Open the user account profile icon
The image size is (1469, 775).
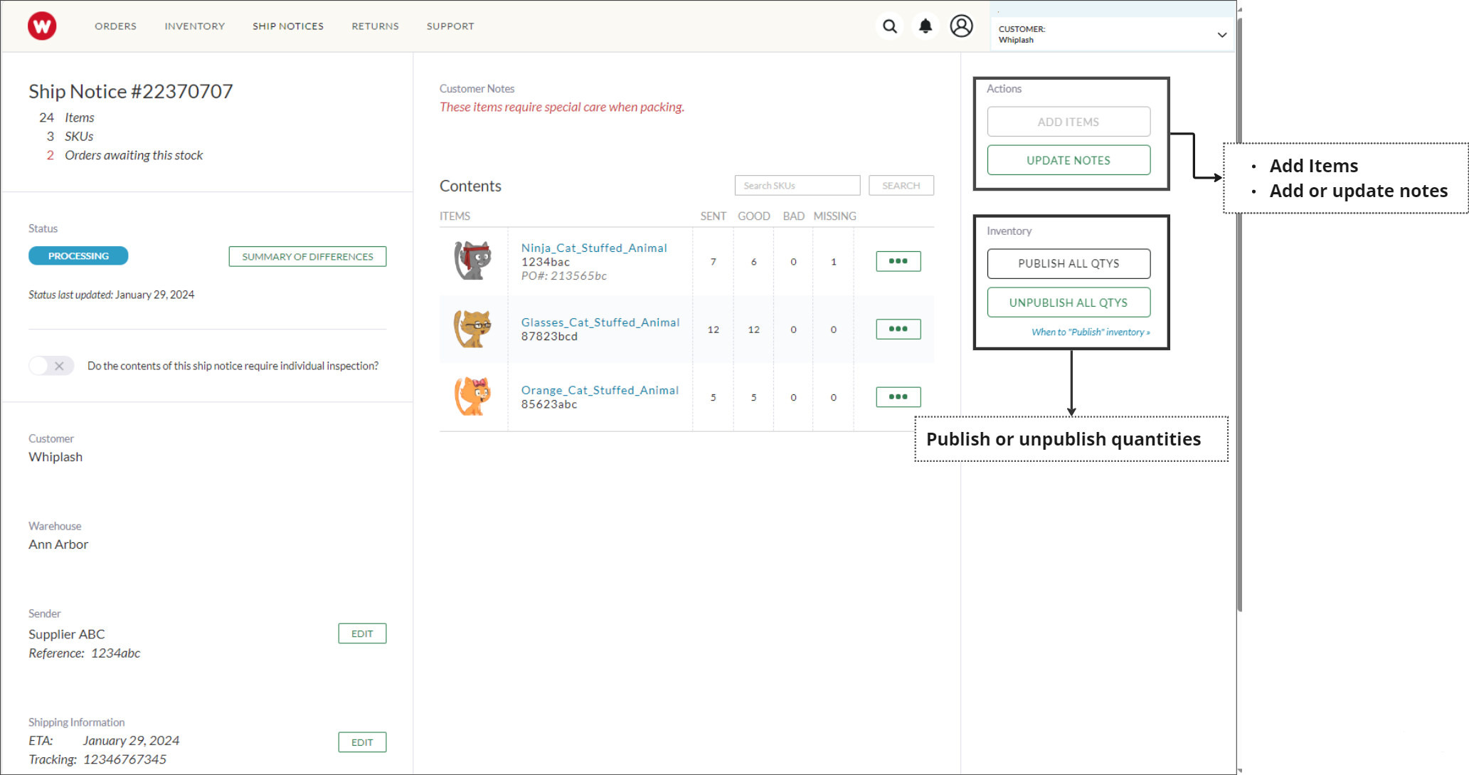(961, 26)
